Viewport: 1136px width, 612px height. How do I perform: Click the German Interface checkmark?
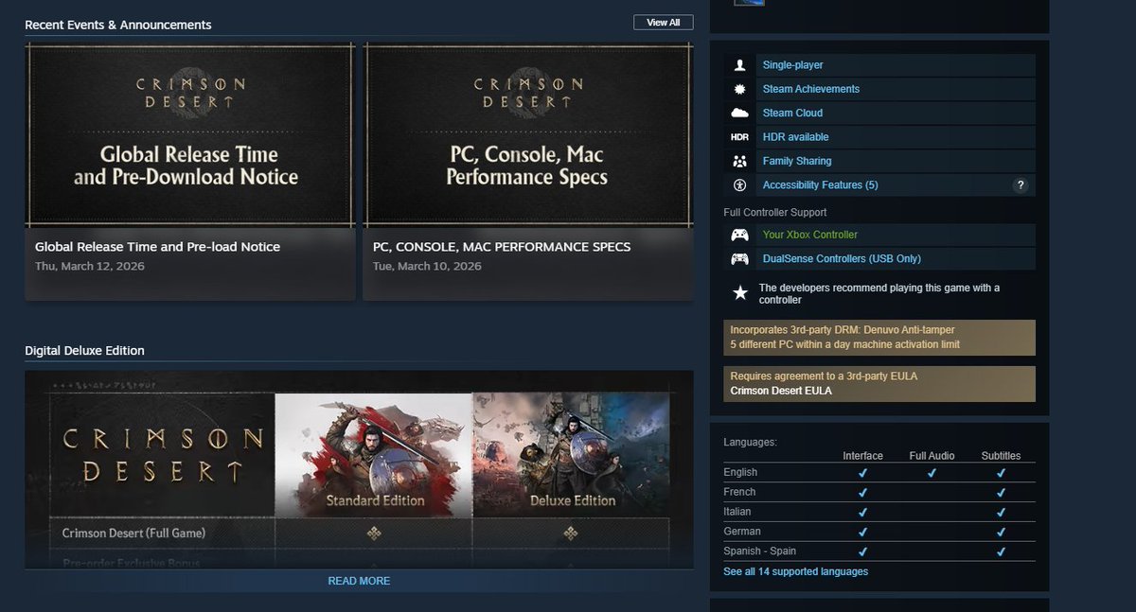[862, 532]
